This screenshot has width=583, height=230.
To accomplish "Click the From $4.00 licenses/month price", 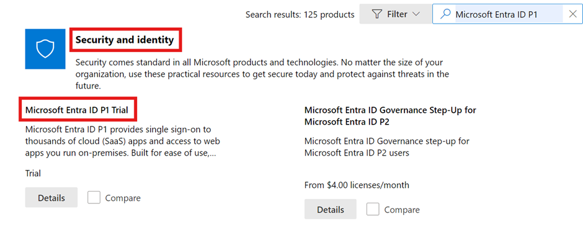I will point(357,185).
